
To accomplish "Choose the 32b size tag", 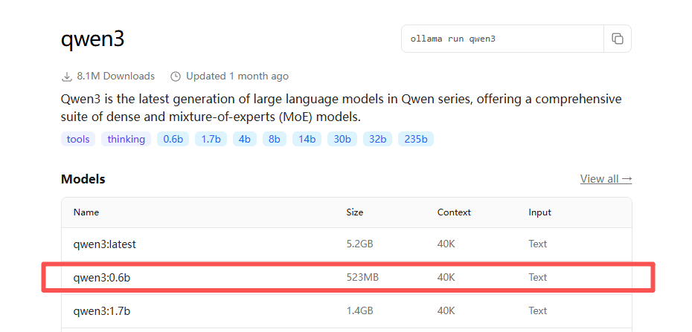I will [377, 139].
